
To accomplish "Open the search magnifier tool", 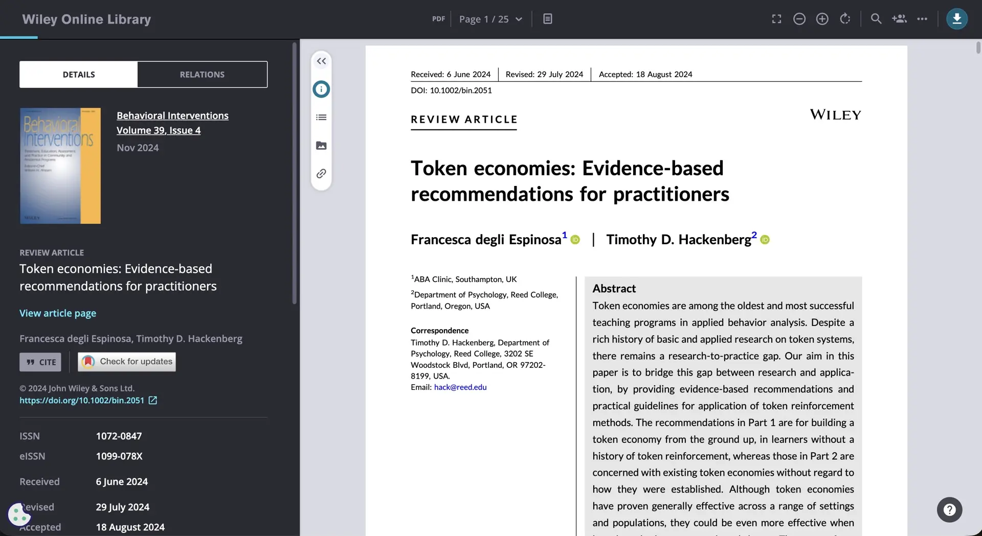I will pyautogui.click(x=876, y=19).
